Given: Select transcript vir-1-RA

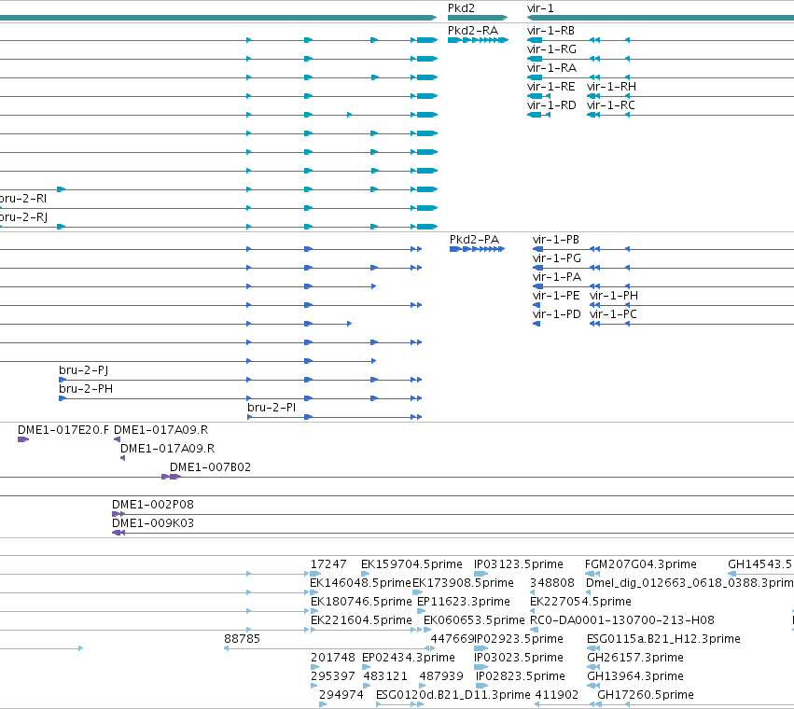Looking at the screenshot, I should [x=551, y=68].
